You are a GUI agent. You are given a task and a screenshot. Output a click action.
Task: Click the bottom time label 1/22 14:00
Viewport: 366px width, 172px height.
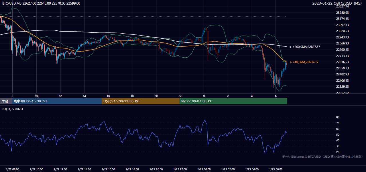point(84,169)
